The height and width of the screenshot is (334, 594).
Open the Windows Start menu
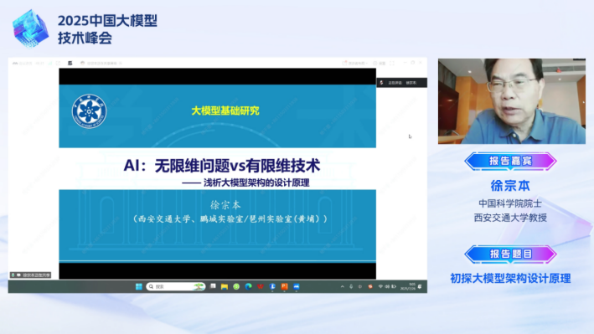pyautogui.click(x=138, y=286)
